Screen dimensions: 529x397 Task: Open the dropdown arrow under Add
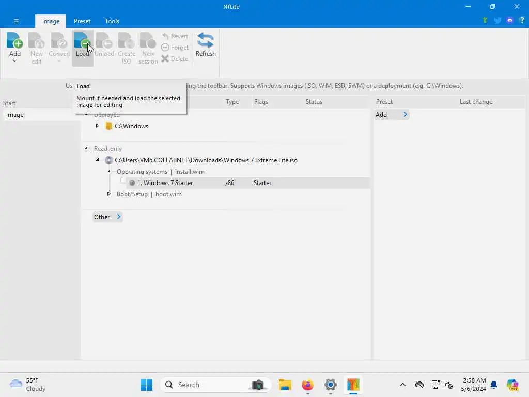pos(14,62)
